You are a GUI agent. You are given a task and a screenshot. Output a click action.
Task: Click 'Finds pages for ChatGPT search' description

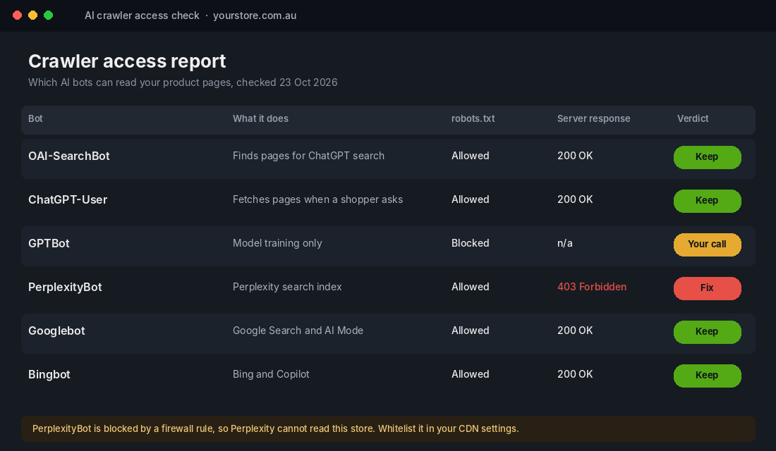click(308, 156)
